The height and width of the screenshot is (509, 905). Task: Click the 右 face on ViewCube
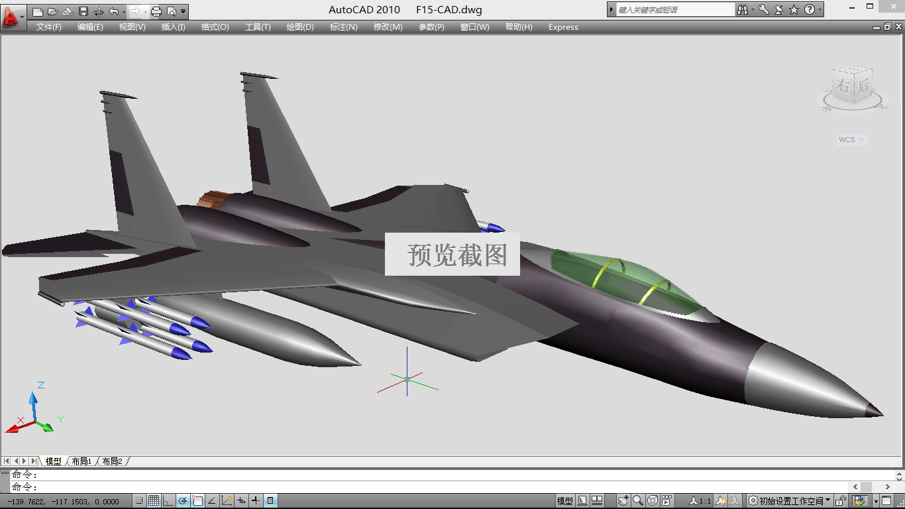coord(843,86)
